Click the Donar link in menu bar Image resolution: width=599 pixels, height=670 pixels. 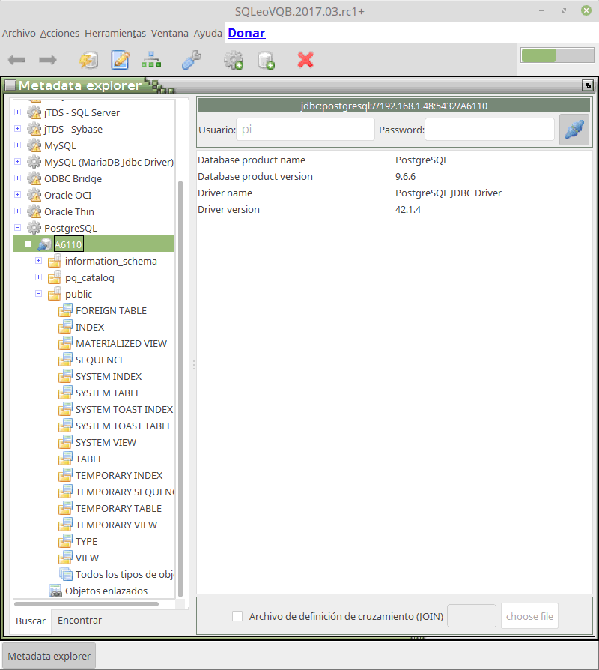click(246, 33)
